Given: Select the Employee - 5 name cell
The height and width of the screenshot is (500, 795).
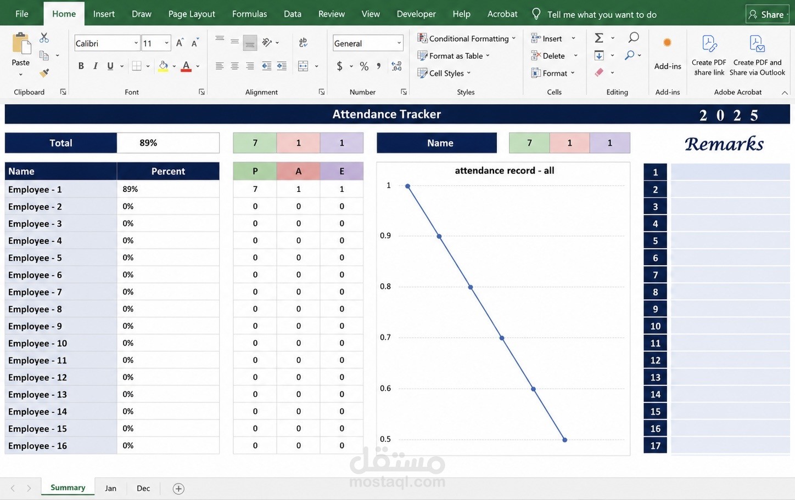Looking at the screenshot, I should 61,258.
